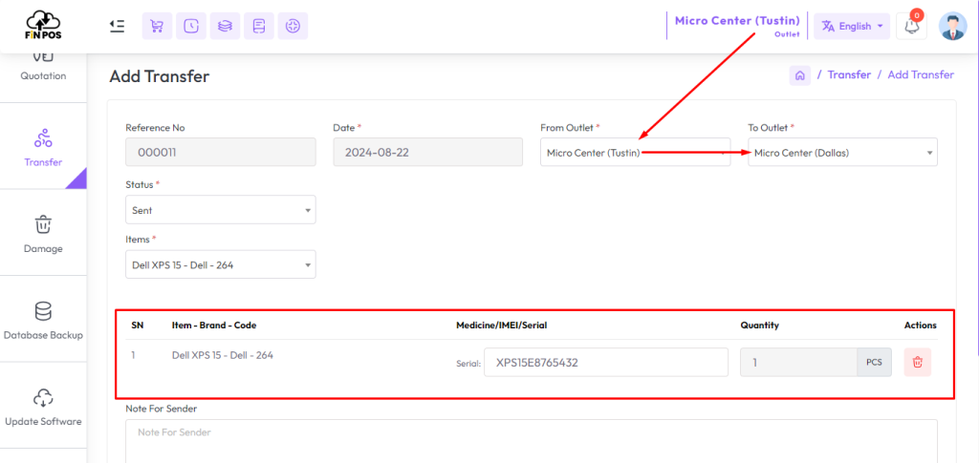Click the translate icon beside English
This screenshot has width=979, height=463.
[x=828, y=26]
